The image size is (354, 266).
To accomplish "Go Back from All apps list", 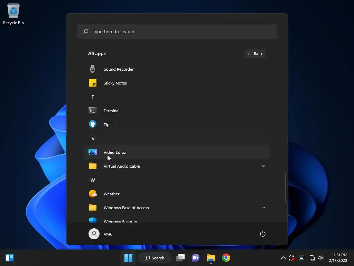I will click(x=255, y=54).
